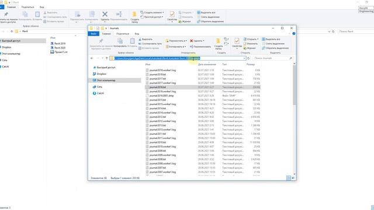Click the Копировать icon in Journals ribbon
This screenshot has width=374, height=210.
tap(120, 43)
